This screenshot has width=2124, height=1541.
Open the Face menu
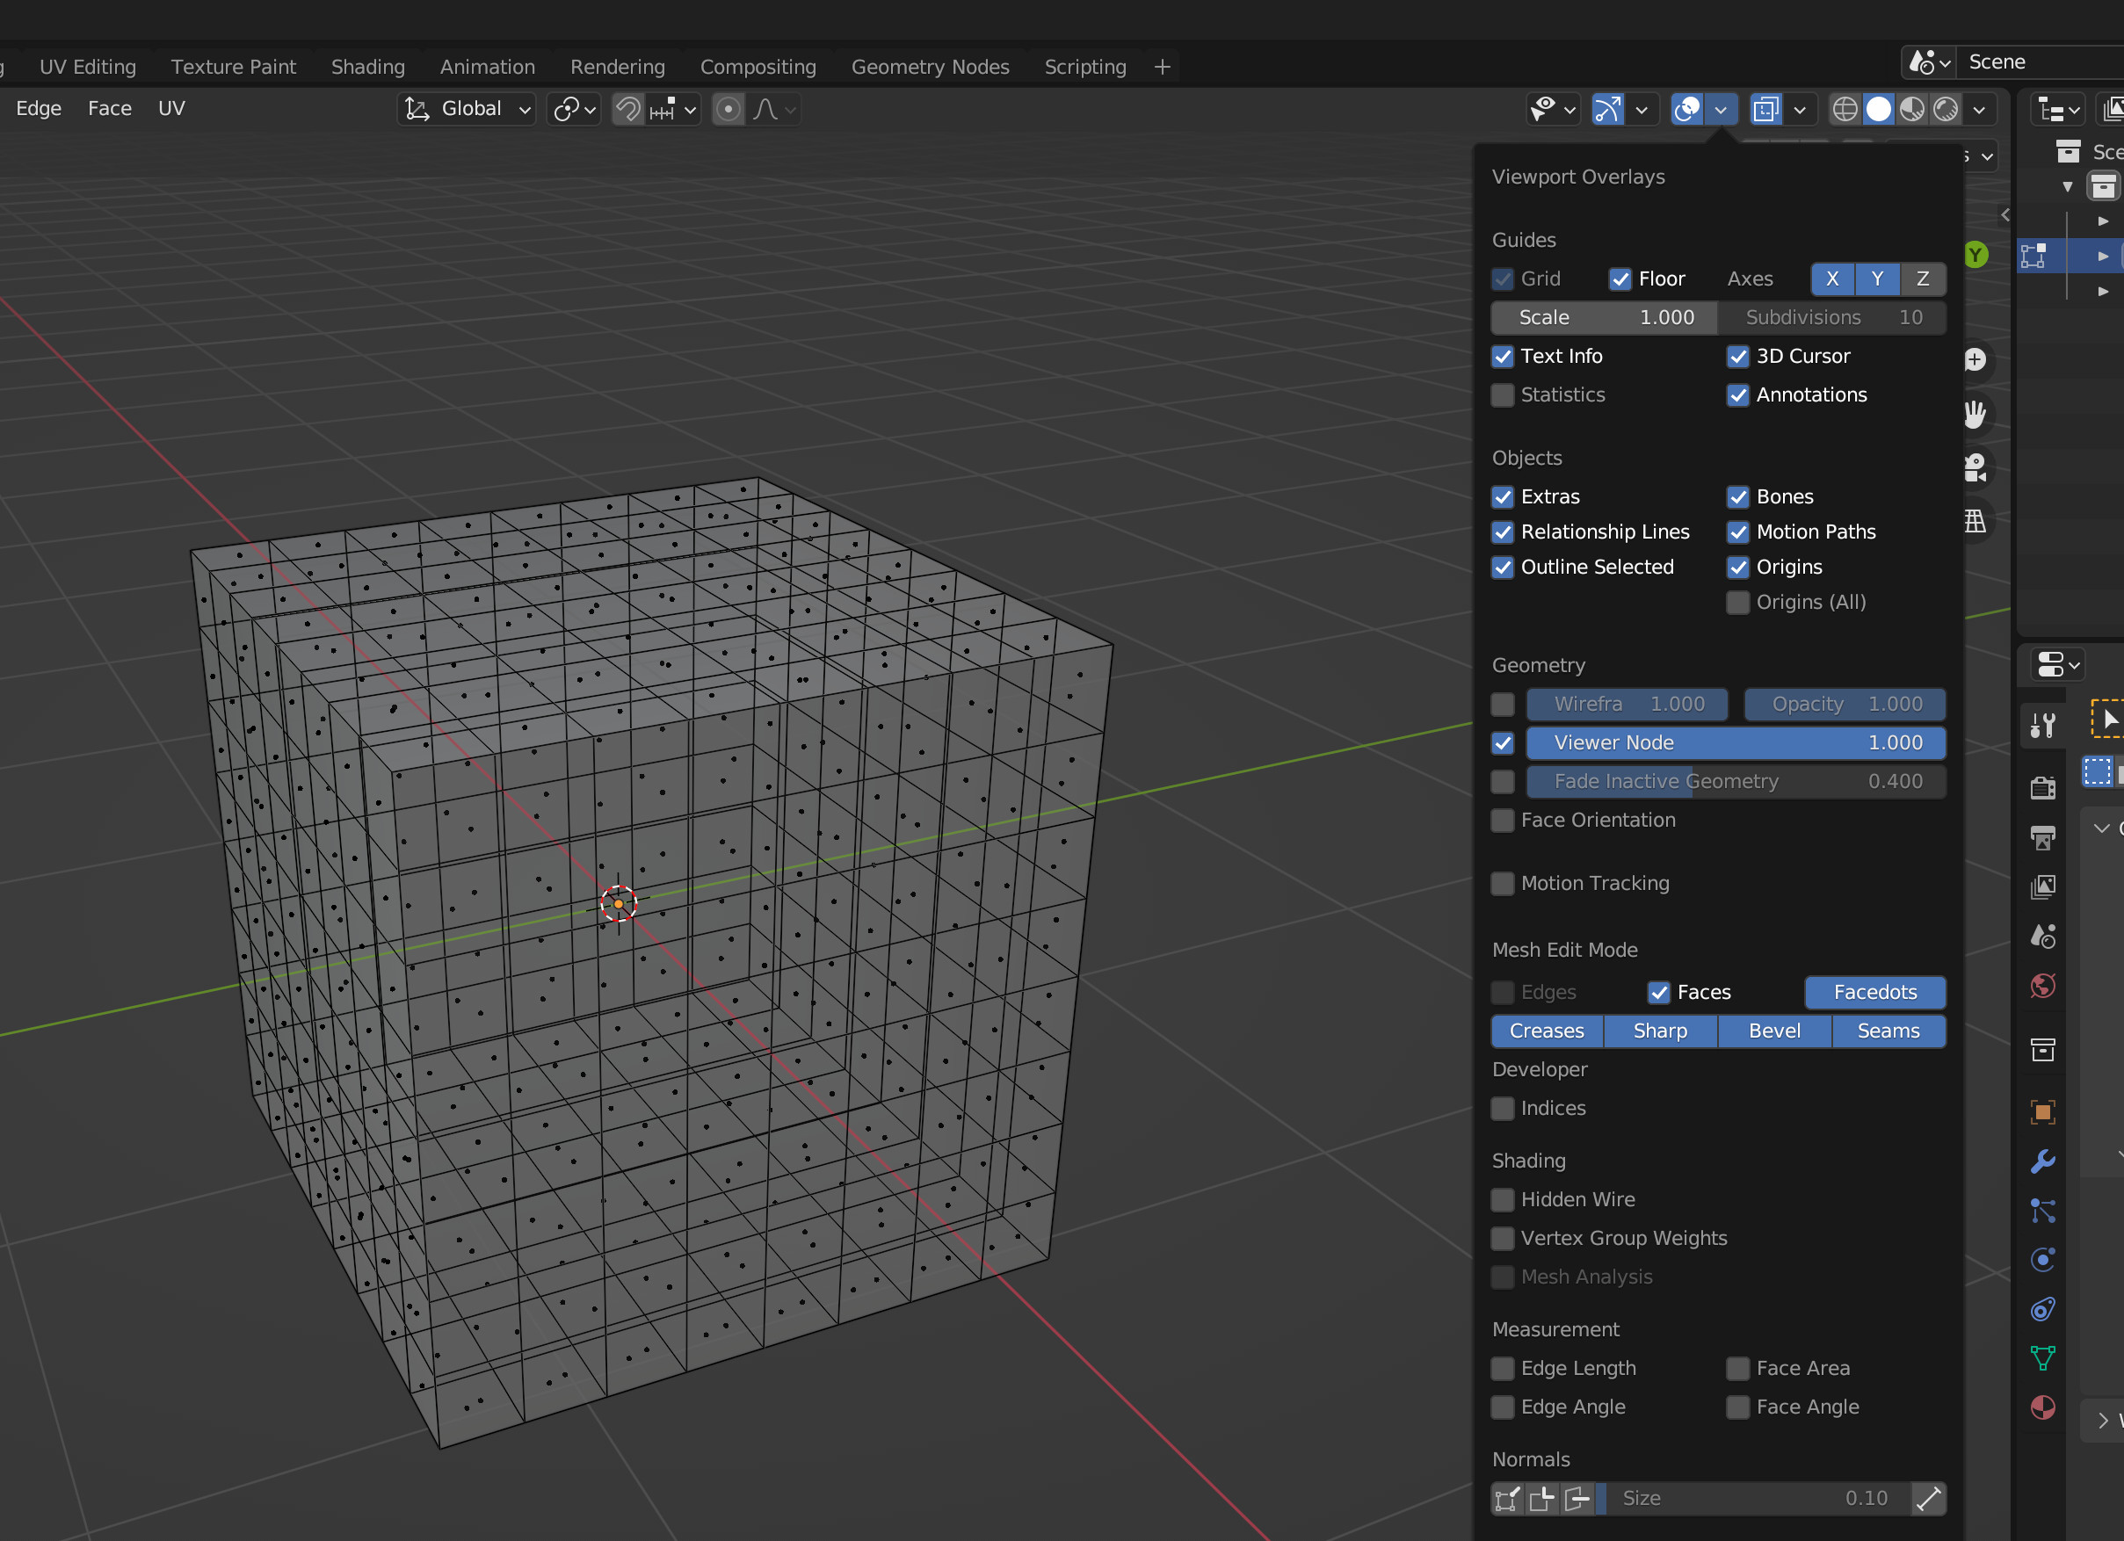click(x=110, y=109)
